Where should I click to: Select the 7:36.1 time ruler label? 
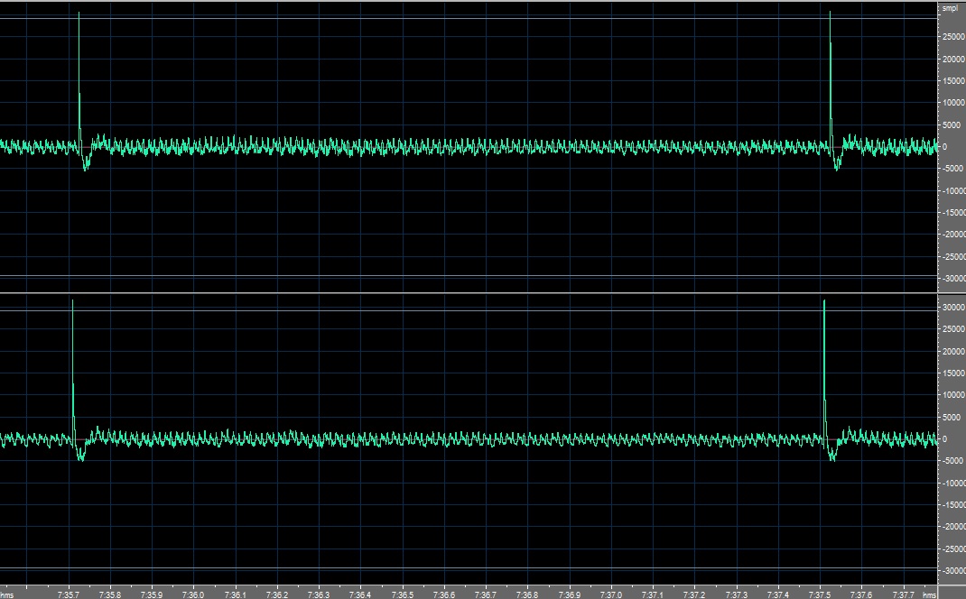coord(236,594)
